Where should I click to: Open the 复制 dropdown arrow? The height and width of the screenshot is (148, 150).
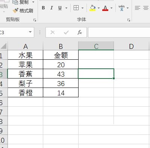(x=33, y=2)
